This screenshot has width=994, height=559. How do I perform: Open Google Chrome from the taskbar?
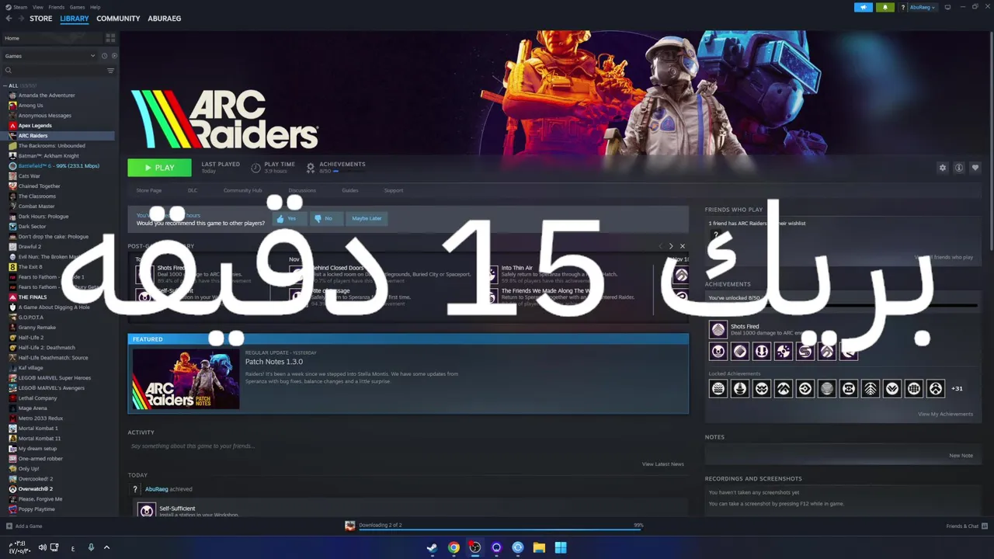(454, 547)
